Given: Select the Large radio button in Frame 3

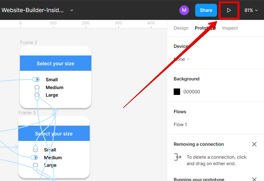Looking at the screenshot, I should [35, 165].
